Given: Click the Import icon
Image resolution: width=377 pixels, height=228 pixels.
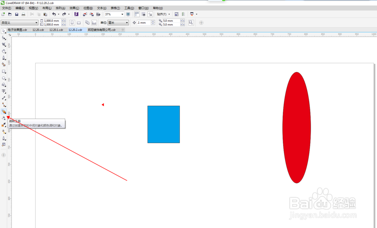Looking at the screenshot, I should point(85,14).
